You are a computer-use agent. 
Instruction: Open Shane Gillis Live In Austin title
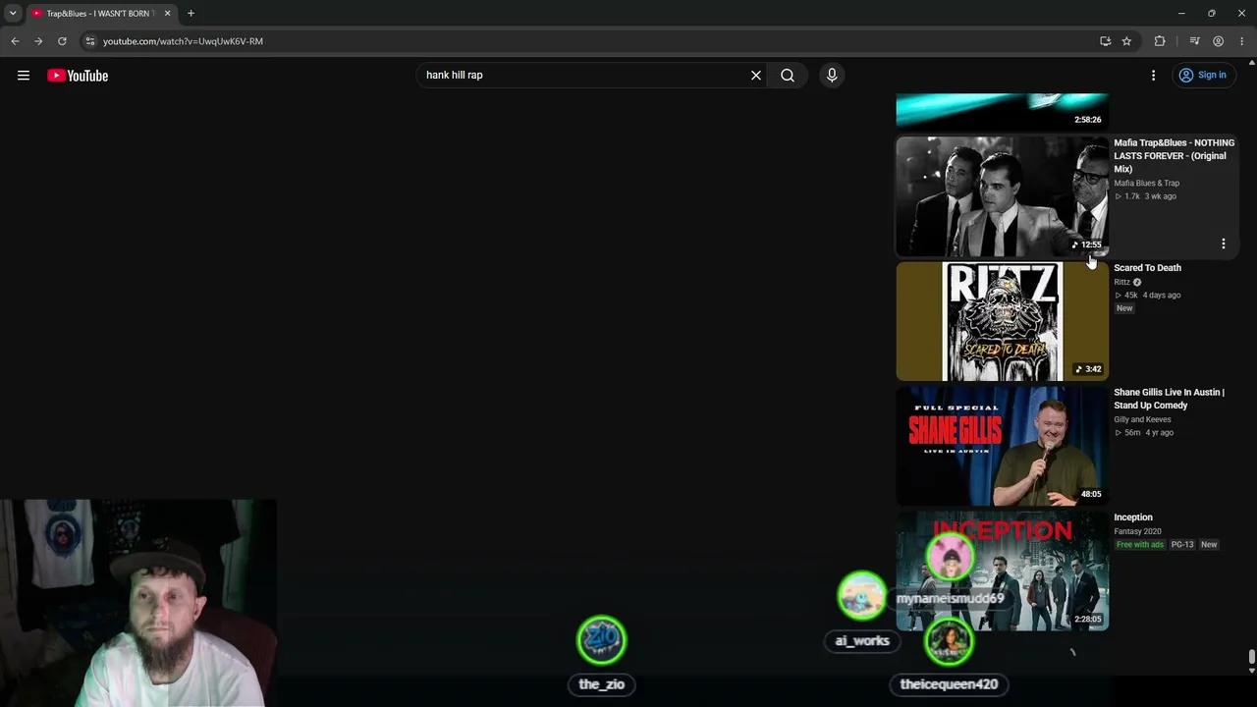pos(1169,399)
